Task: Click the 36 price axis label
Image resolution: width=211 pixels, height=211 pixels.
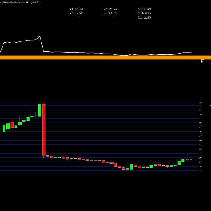Action: pyautogui.click(x=200, y=149)
